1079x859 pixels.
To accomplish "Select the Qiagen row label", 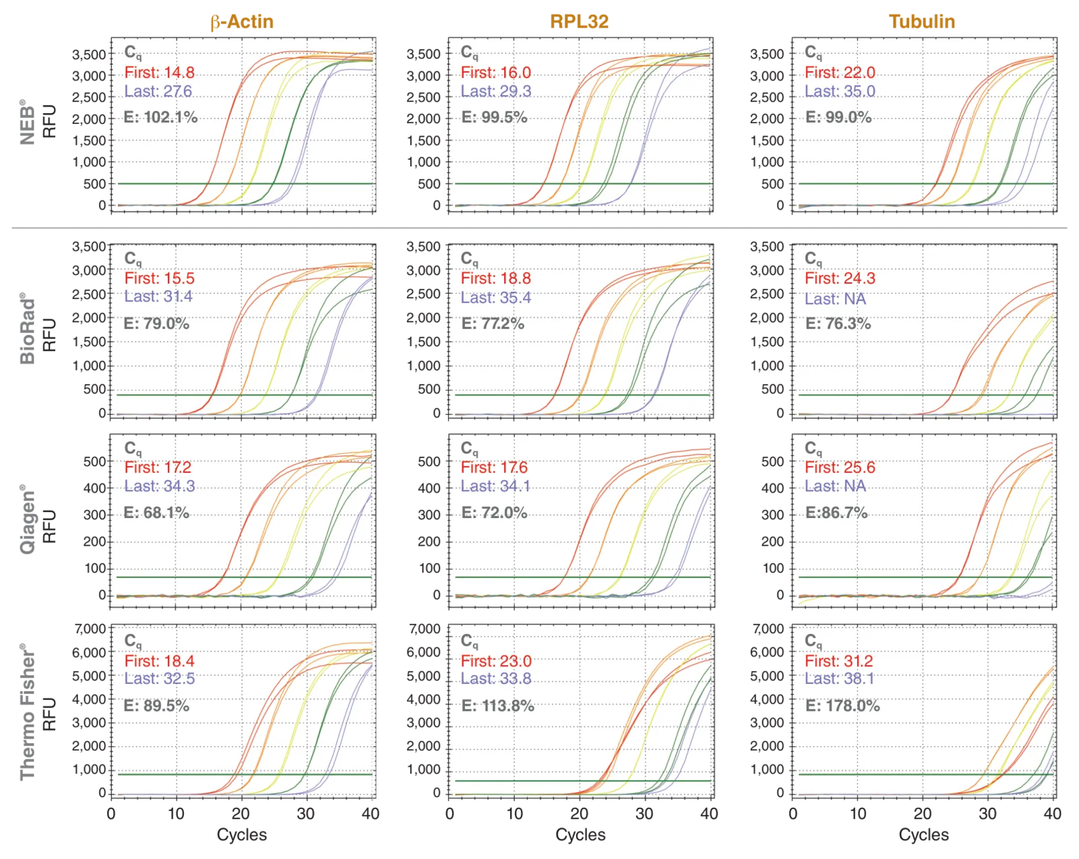I will [27, 519].
